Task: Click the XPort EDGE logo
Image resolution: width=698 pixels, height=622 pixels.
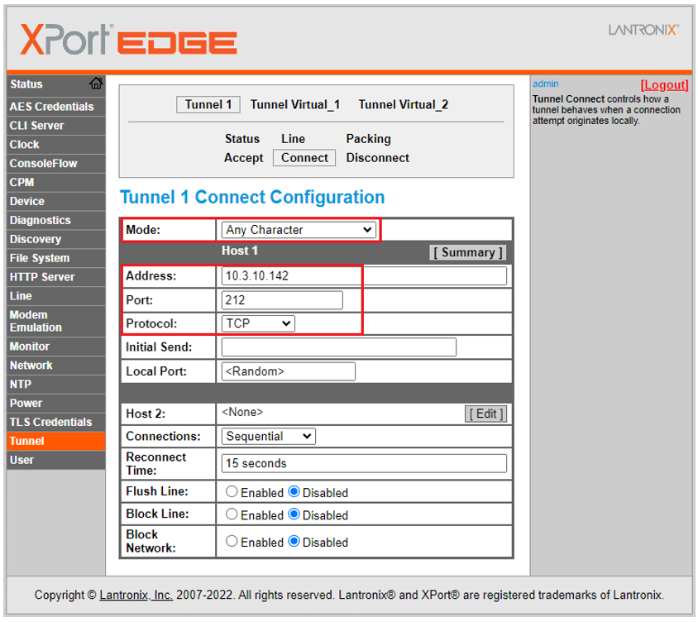Action: tap(129, 40)
